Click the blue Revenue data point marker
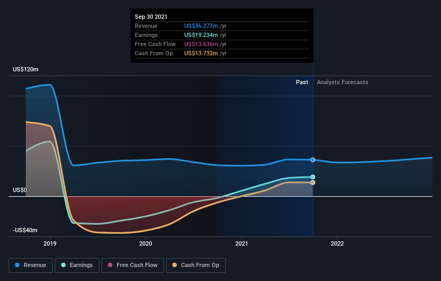 click(x=313, y=160)
